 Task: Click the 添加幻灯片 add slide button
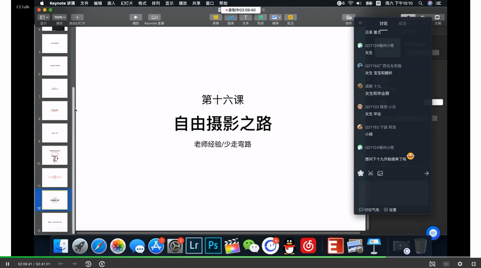[x=77, y=17]
